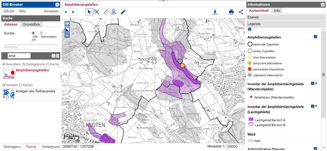Viewport: 327px width, 151px height.
Task: Select the GIS-ZH search radio button
Action: pos(33,33)
